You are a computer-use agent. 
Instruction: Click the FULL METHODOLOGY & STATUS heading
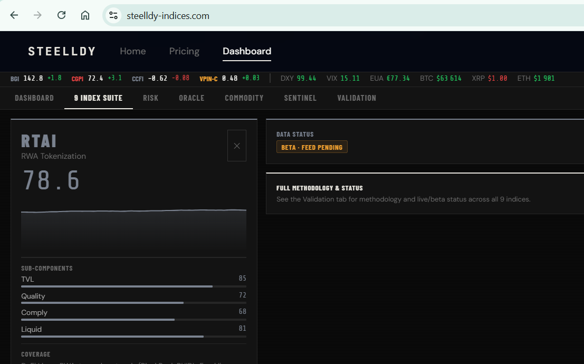click(320, 188)
